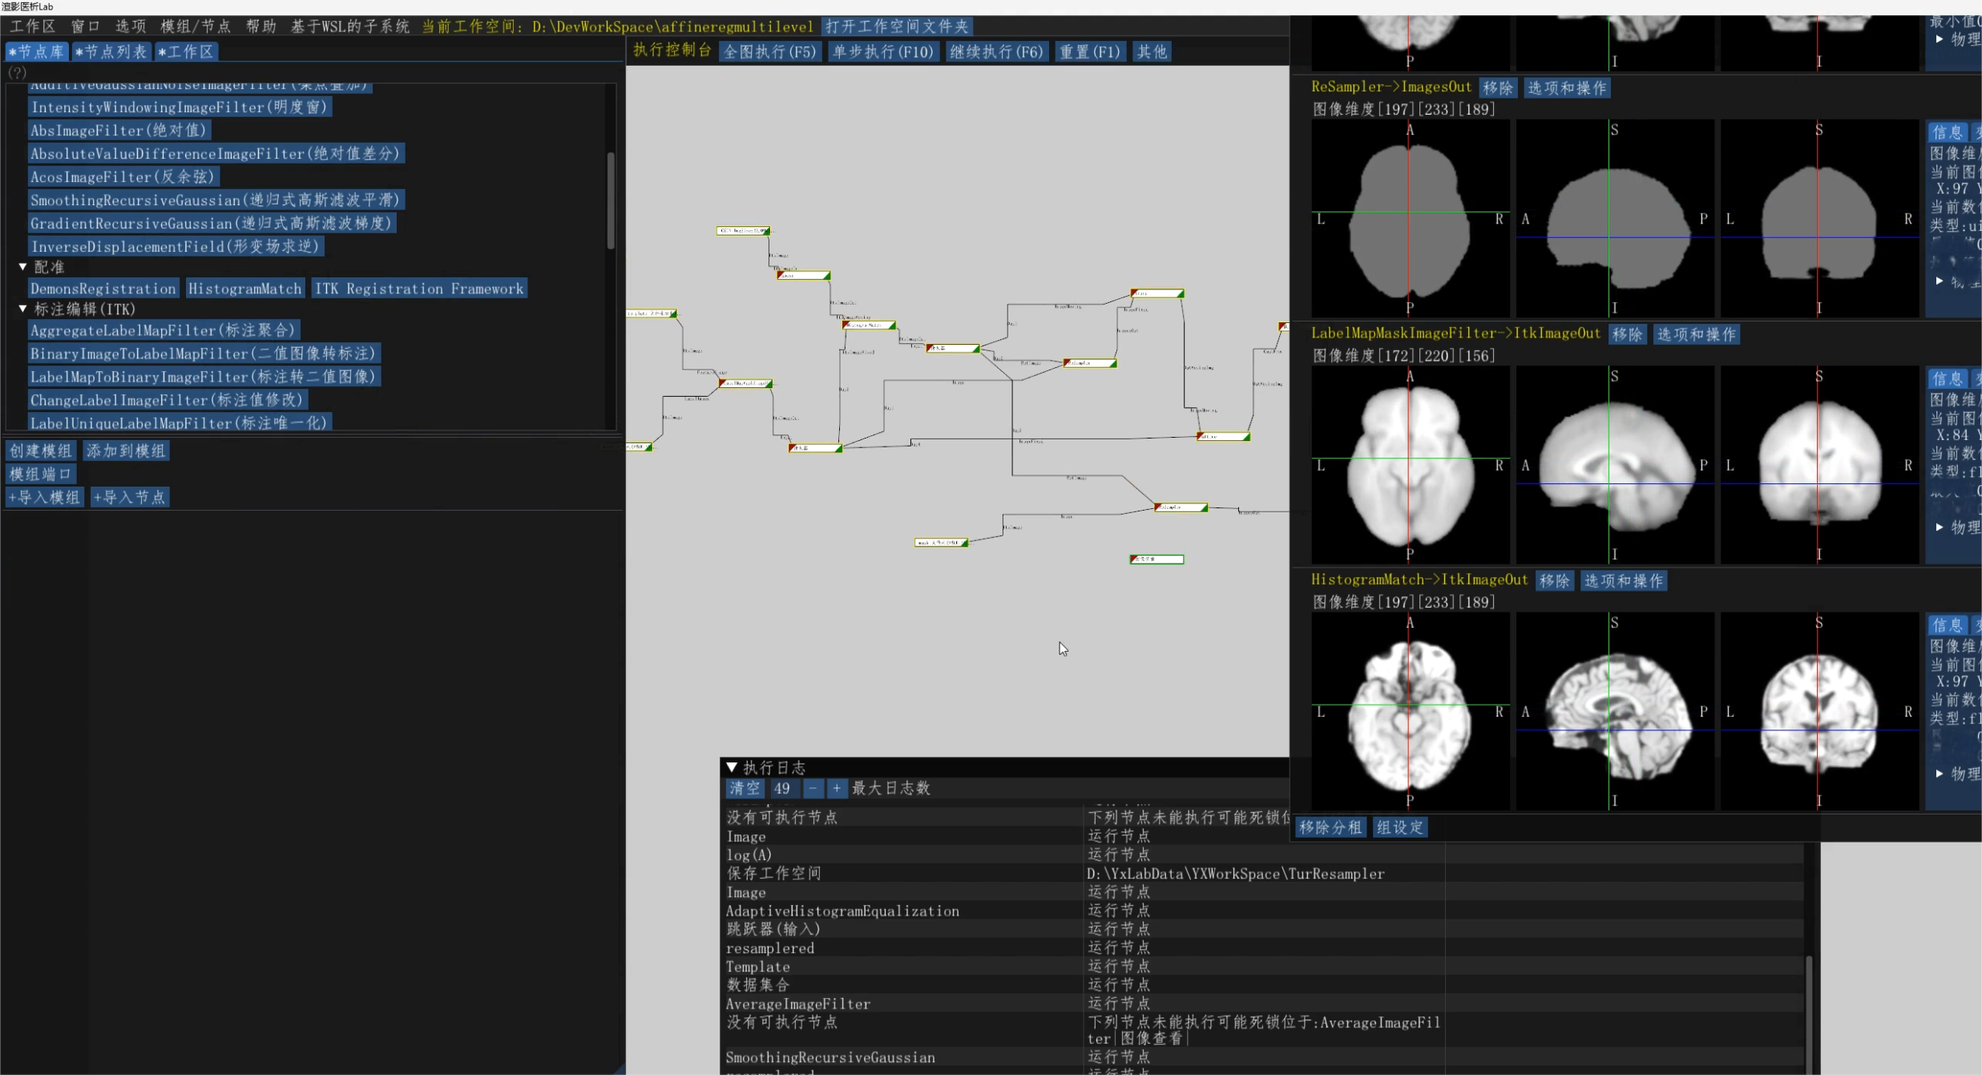
Task: Select 信息 tab in HistogramMatch panel
Action: pyautogui.click(x=1948, y=625)
